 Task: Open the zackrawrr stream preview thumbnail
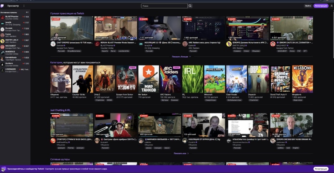(292, 125)
